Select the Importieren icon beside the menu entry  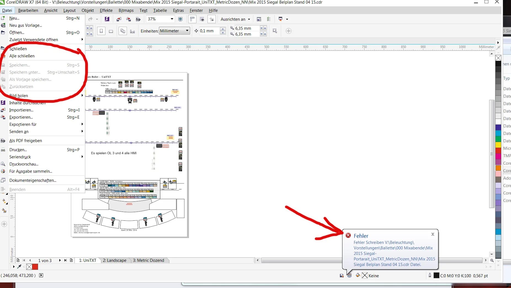pyautogui.click(x=4, y=110)
